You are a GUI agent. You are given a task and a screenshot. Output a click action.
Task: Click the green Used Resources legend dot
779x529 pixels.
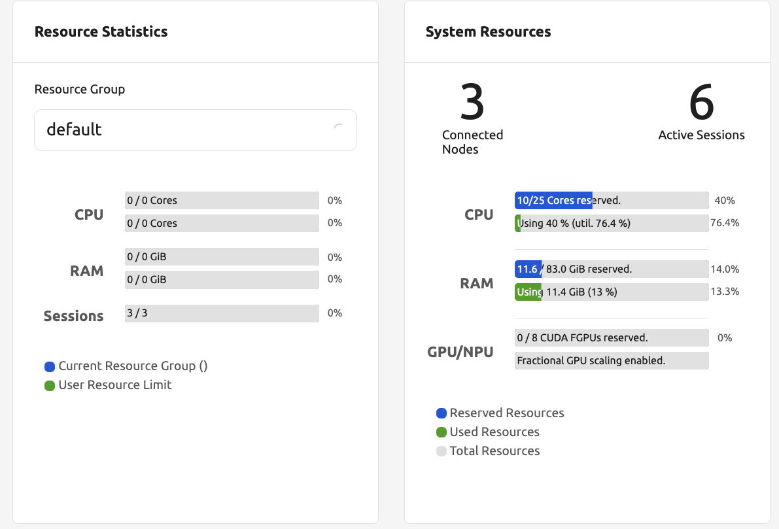[x=441, y=432]
